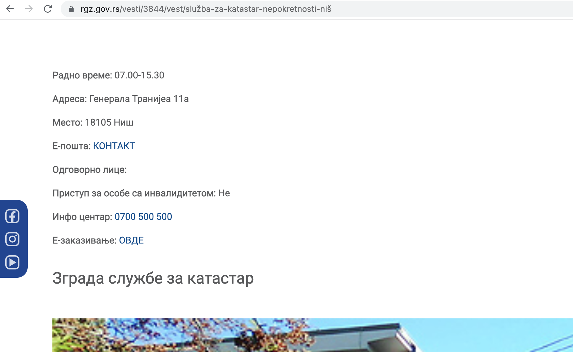Open the ОВДЕ e-scheduling link
This screenshot has height=352, width=573.
[x=131, y=240]
